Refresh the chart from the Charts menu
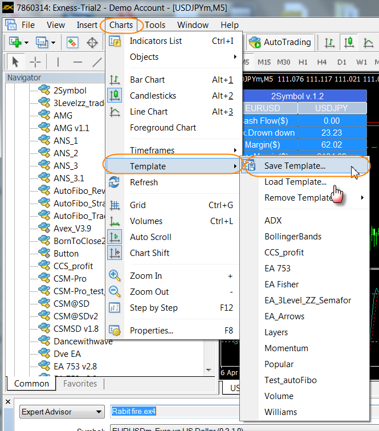The image size is (379, 431). tap(144, 182)
